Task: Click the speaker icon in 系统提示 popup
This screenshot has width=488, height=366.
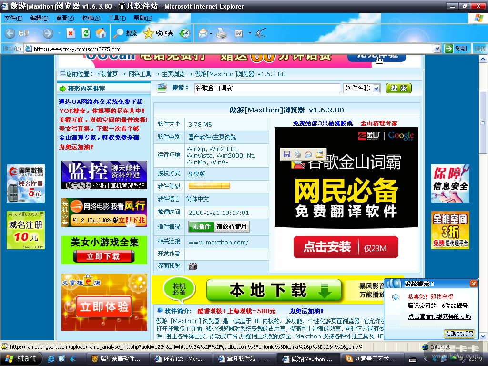Action: (396, 297)
